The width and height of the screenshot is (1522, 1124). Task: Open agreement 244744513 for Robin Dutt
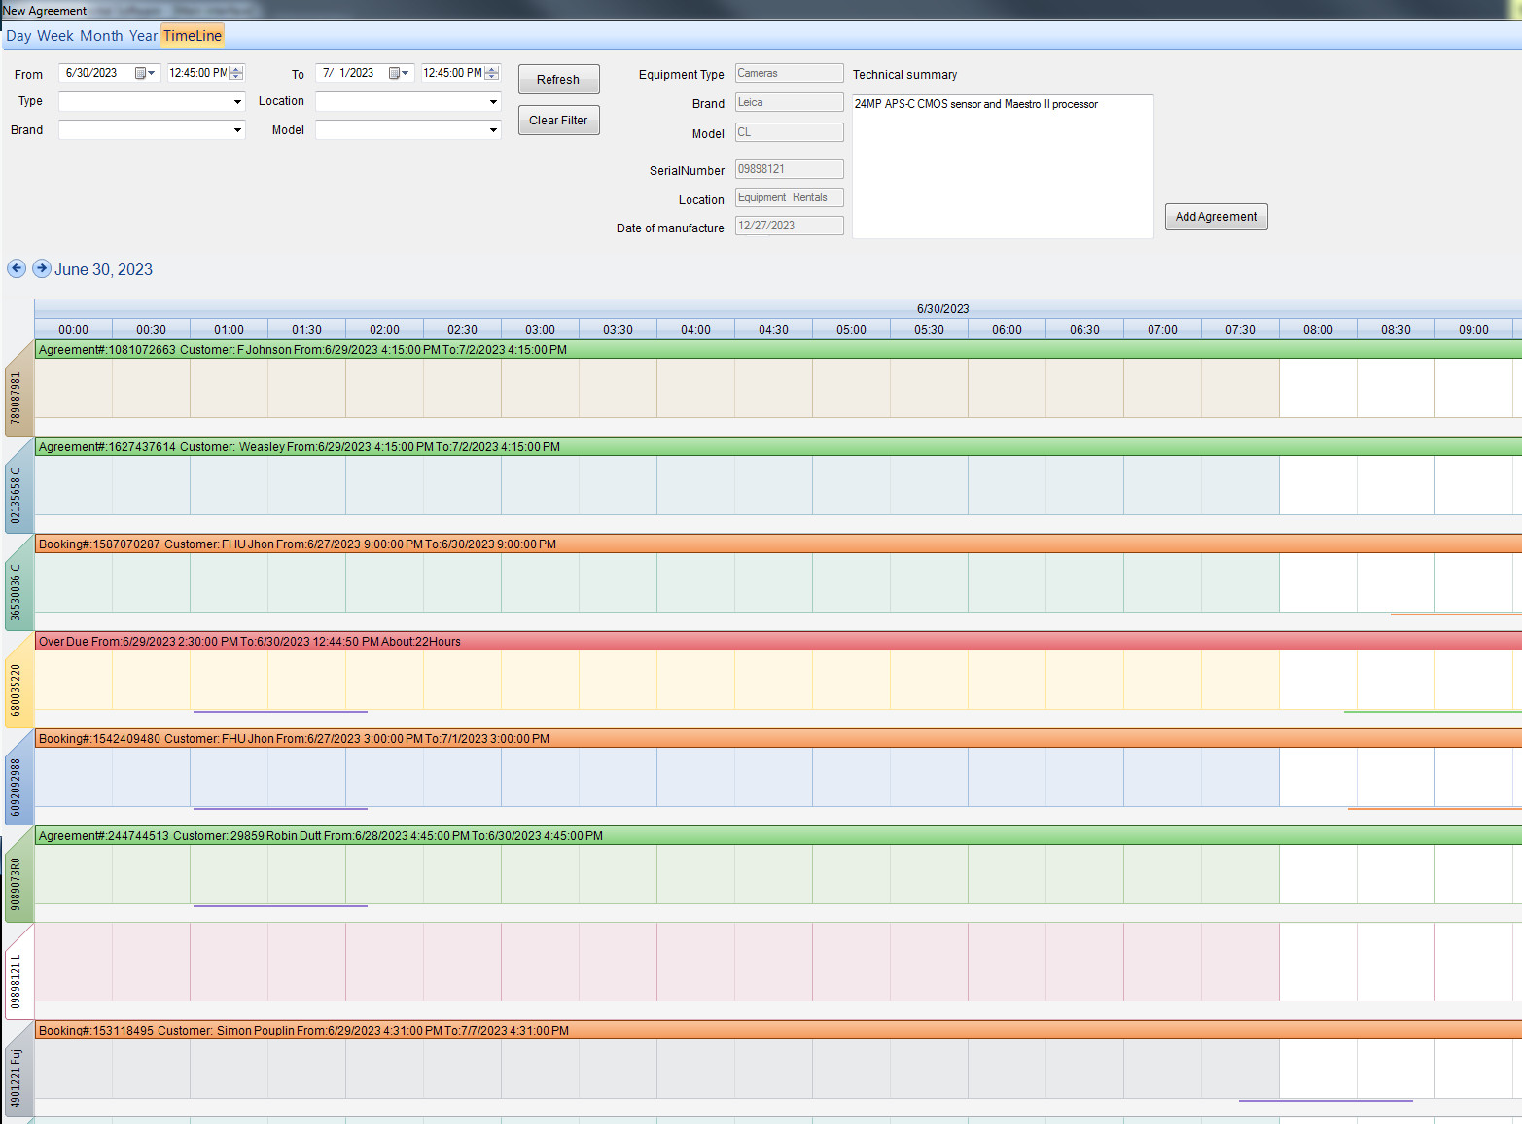coord(778,836)
